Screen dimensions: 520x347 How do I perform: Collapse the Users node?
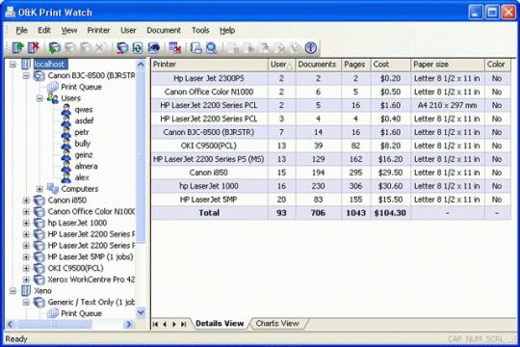click(x=39, y=98)
